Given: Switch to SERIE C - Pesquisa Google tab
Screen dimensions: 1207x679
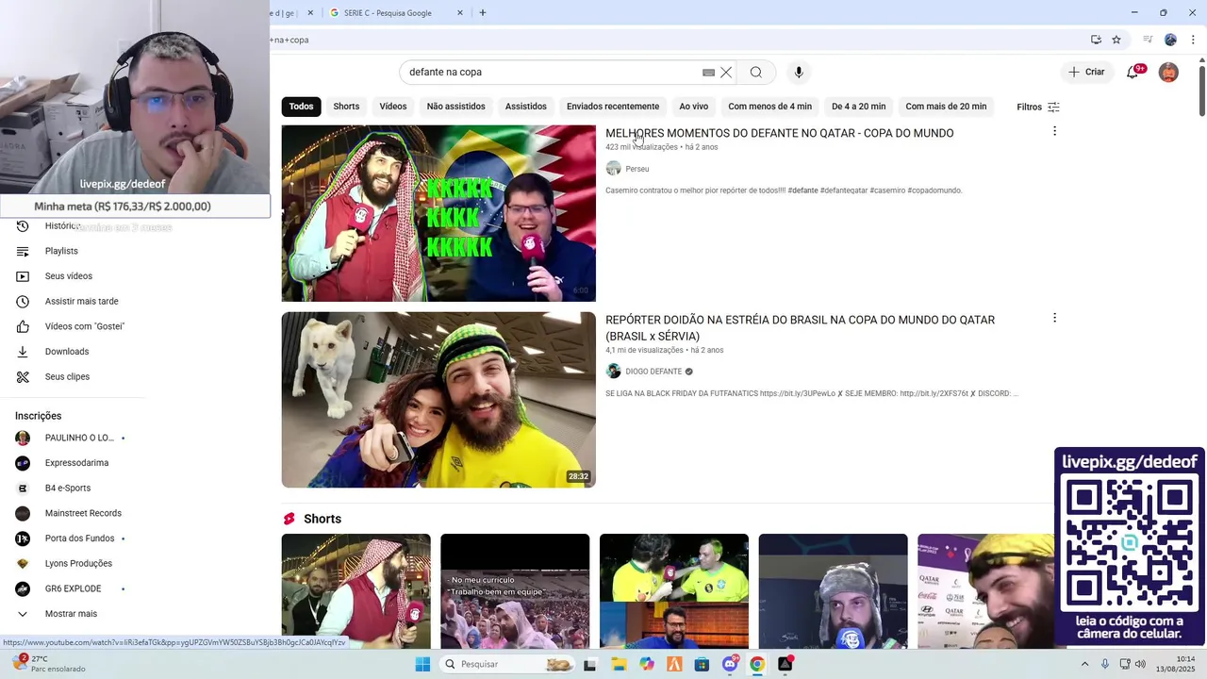Looking at the screenshot, I should point(396,13).
